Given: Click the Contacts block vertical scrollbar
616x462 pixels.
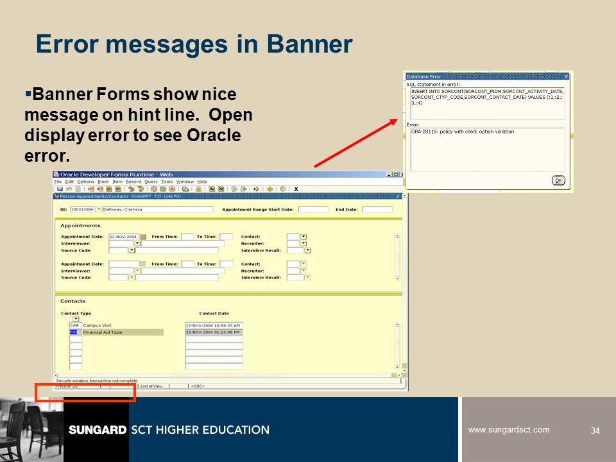Looking at the screenshot, I should pyautogui.click(x=397, y=346).
